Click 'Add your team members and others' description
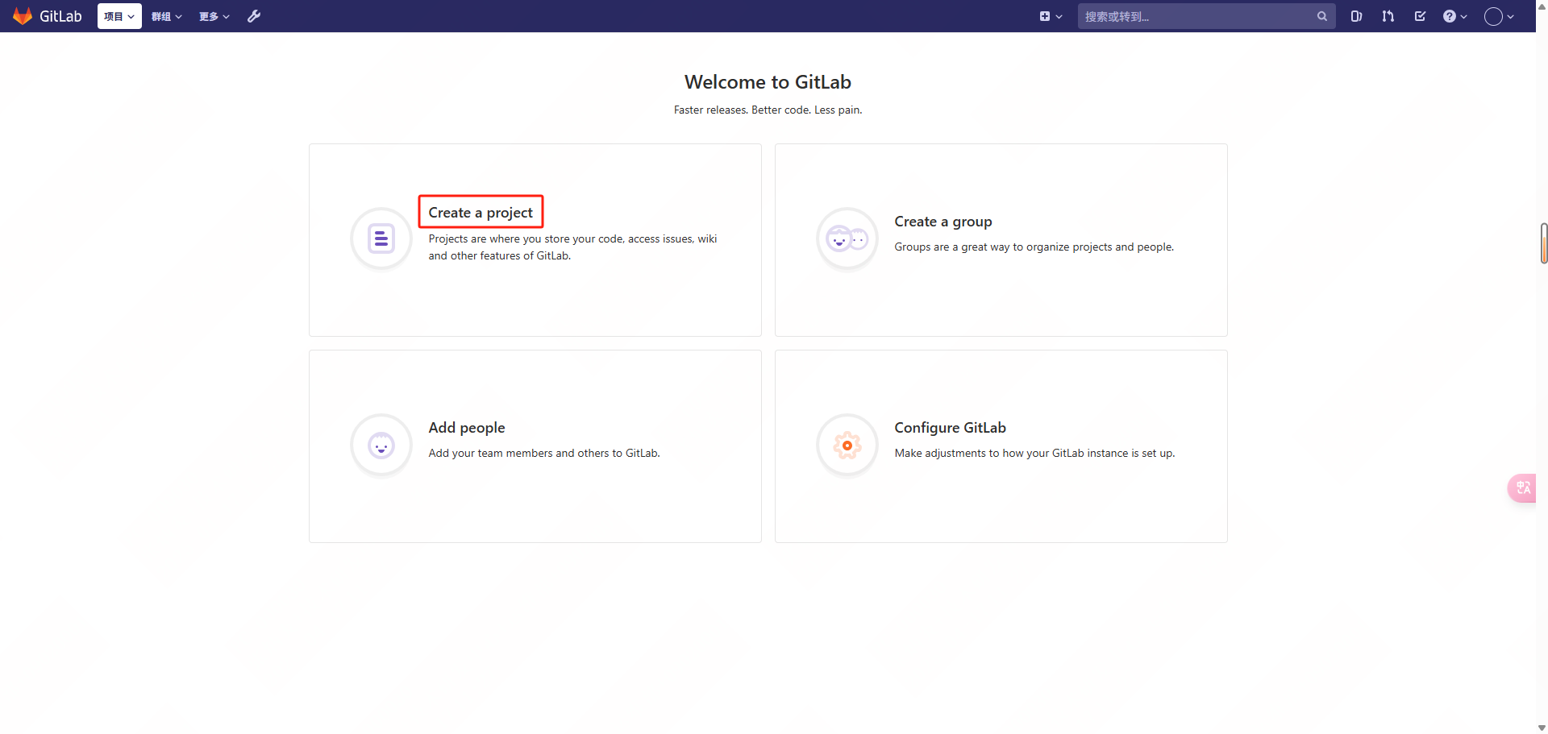Viewport: 1548px width, 734px height. pos(544,454)
